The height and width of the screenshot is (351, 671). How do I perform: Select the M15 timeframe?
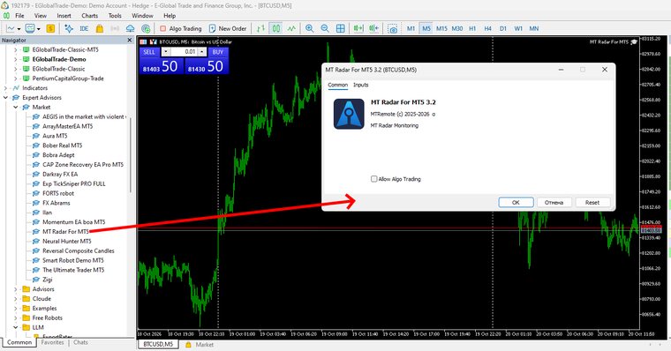pos(441,28)
